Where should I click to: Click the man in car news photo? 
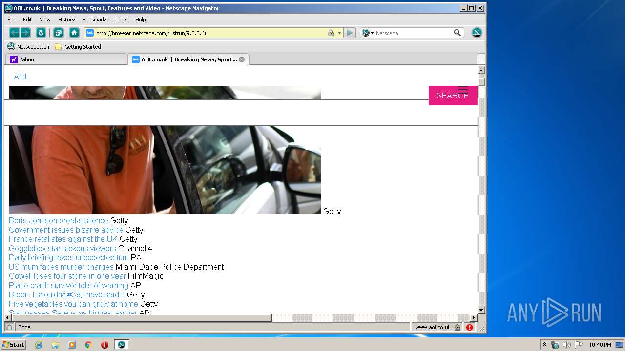[x=165, y=170]
